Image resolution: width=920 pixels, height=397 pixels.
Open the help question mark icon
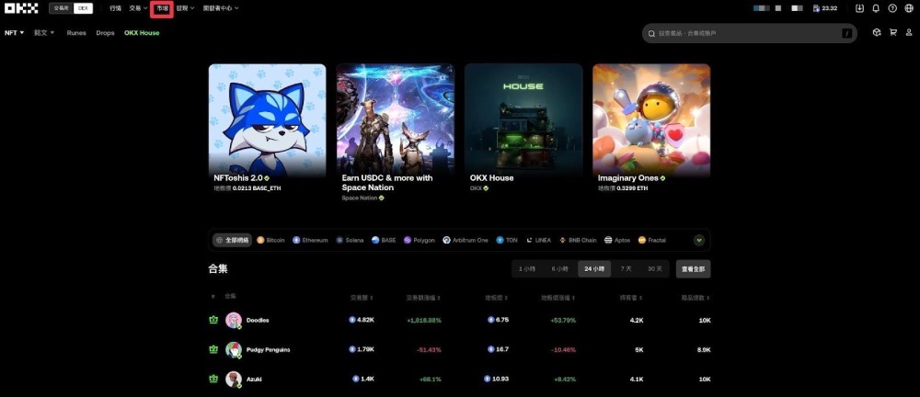coord(892,8)
